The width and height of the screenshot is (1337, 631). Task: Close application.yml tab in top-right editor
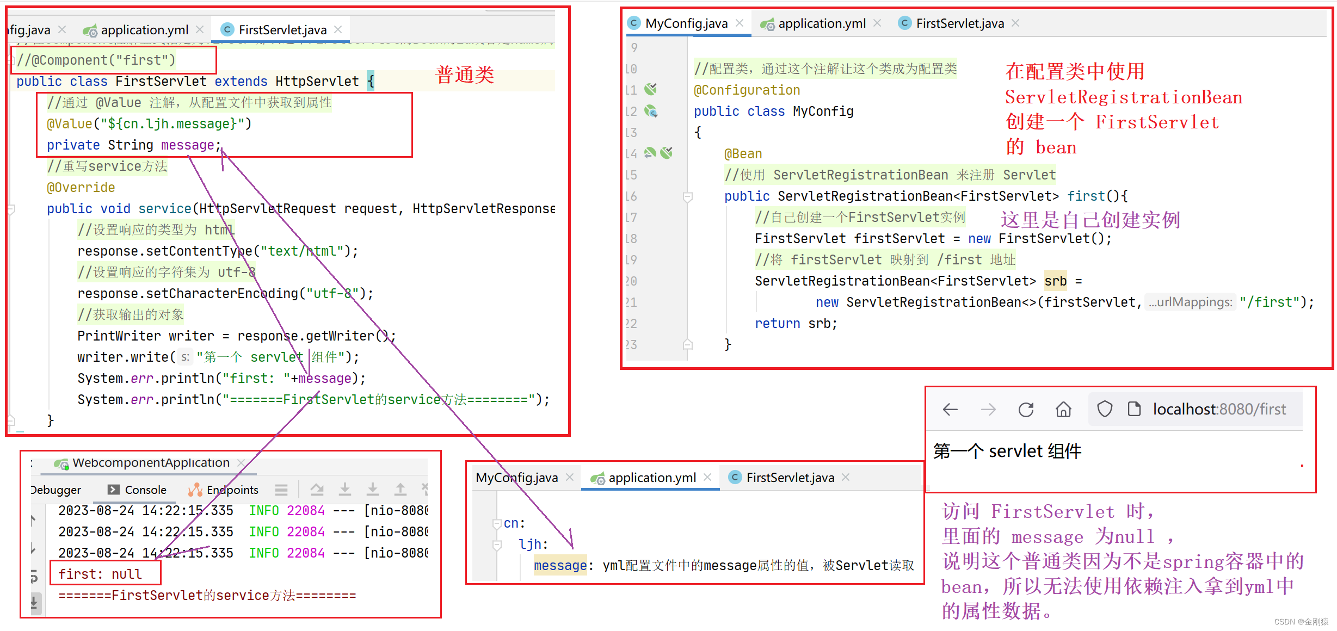tap(877, 23)
